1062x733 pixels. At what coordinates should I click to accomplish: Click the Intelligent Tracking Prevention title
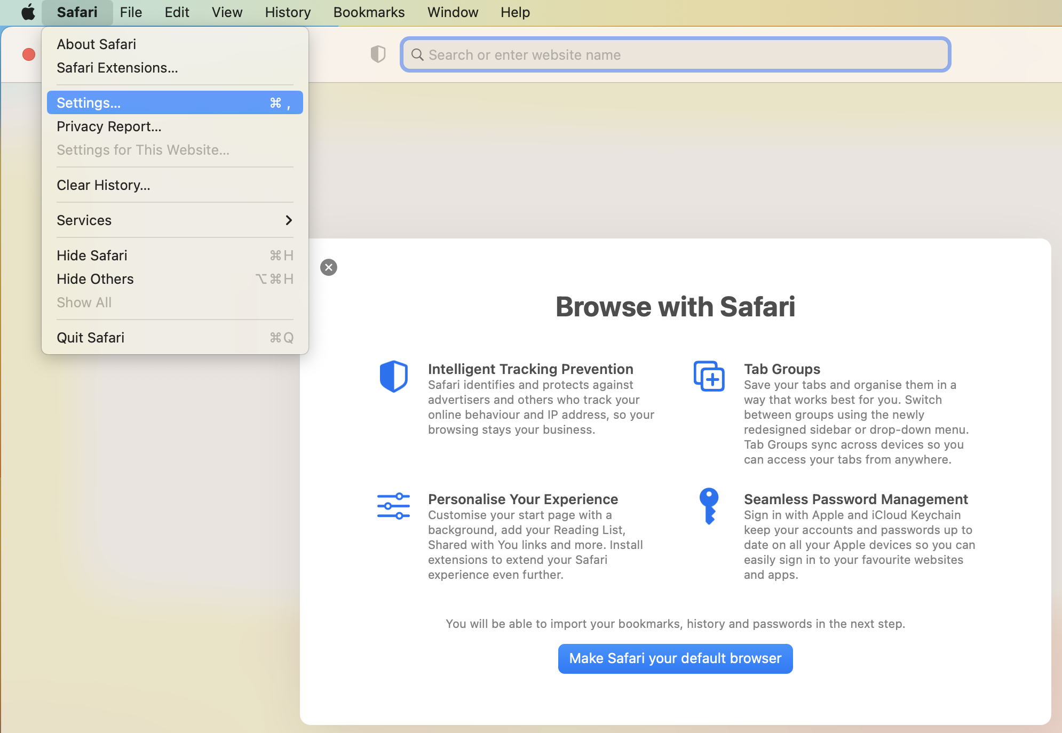[x=531, y=369]
